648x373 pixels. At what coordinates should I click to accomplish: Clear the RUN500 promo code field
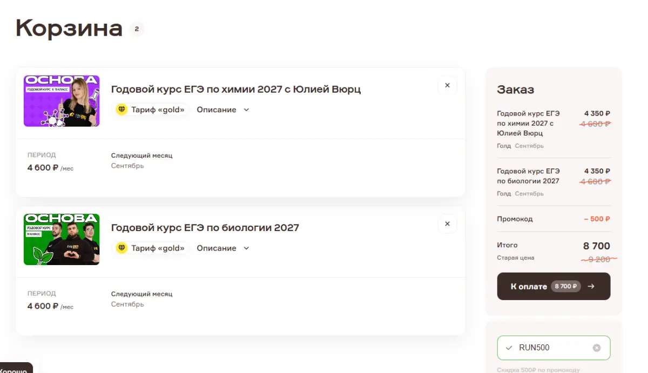597,348
